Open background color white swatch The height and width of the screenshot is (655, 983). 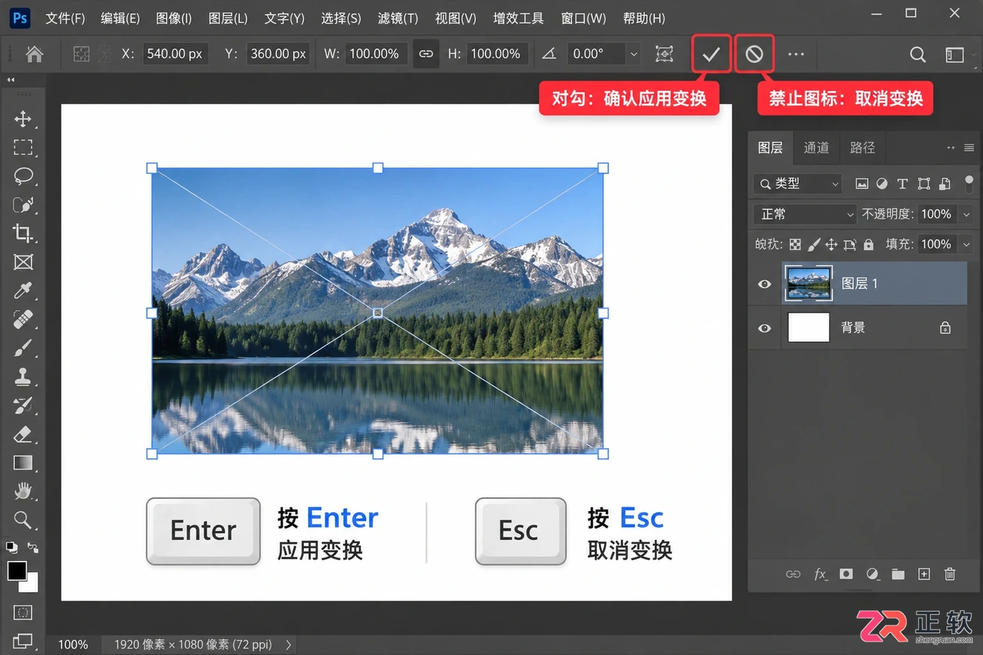point(31,583)
